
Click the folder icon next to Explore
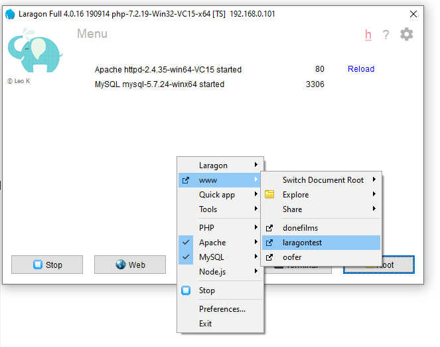click(269, 194)
